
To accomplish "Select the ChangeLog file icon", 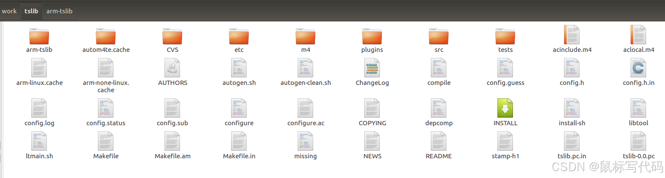I will point(372,68).
